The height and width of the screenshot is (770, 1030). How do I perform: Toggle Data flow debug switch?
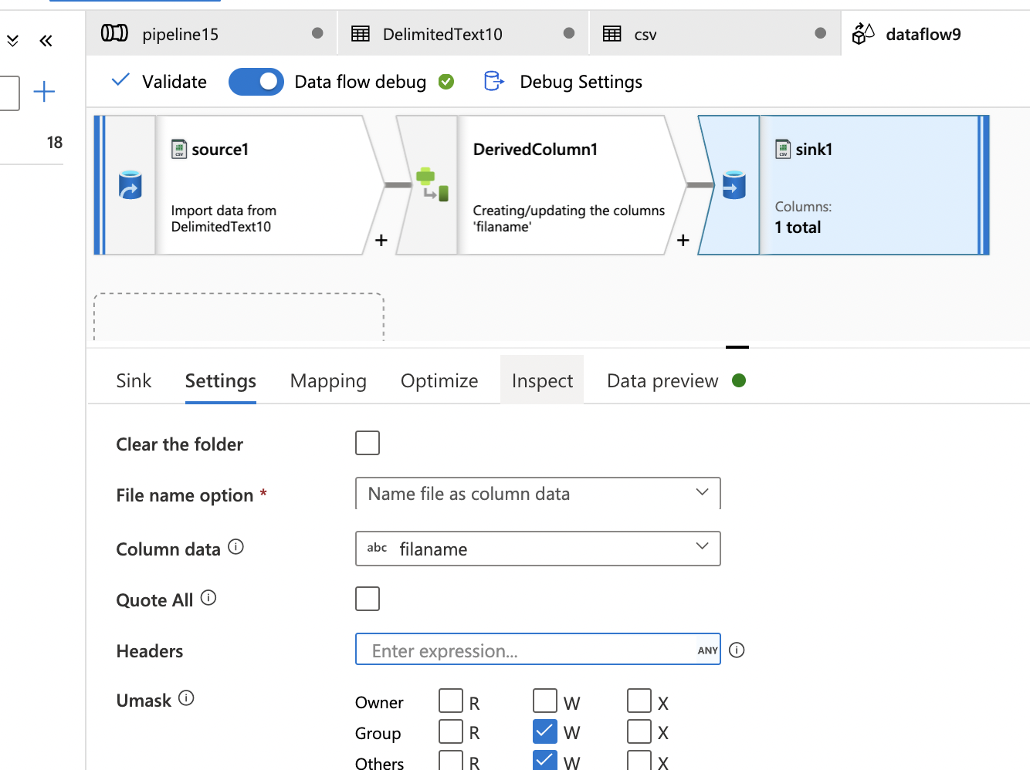[256, 82]
